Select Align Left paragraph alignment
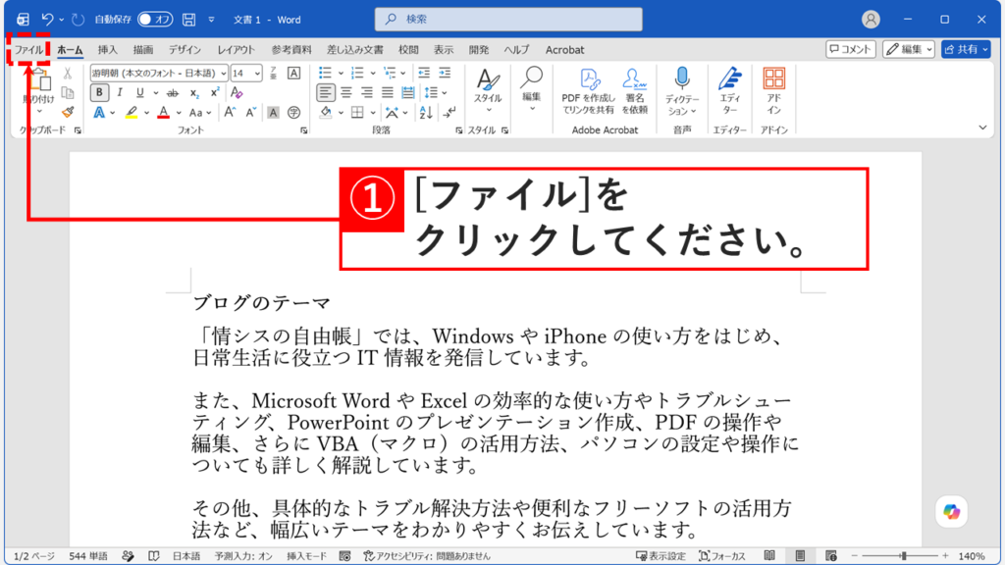Screen dimensions: 1005x565 [x=326, y=93]
